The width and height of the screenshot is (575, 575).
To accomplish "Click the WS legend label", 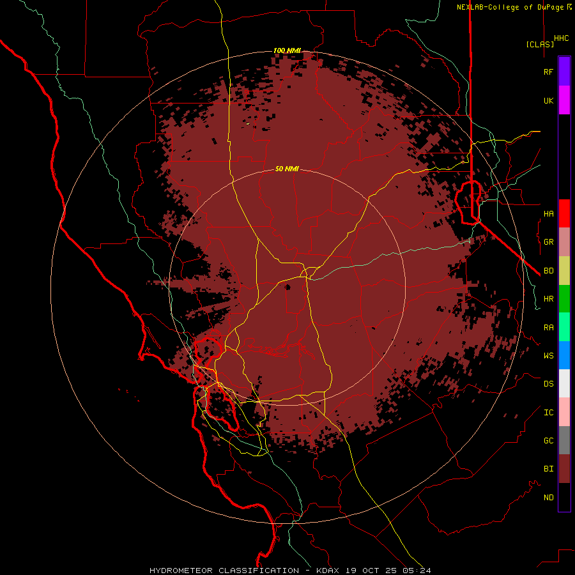I will (x=548, y=356).
